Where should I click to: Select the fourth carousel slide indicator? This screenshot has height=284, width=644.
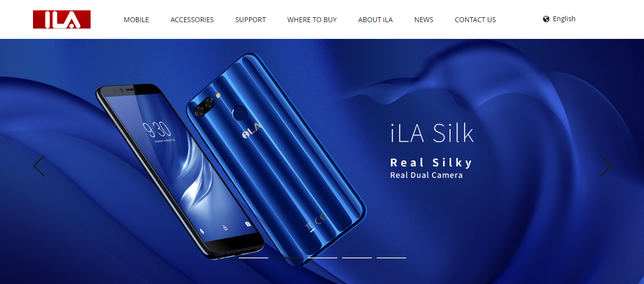pyautogui.click(x=357, y=257)
